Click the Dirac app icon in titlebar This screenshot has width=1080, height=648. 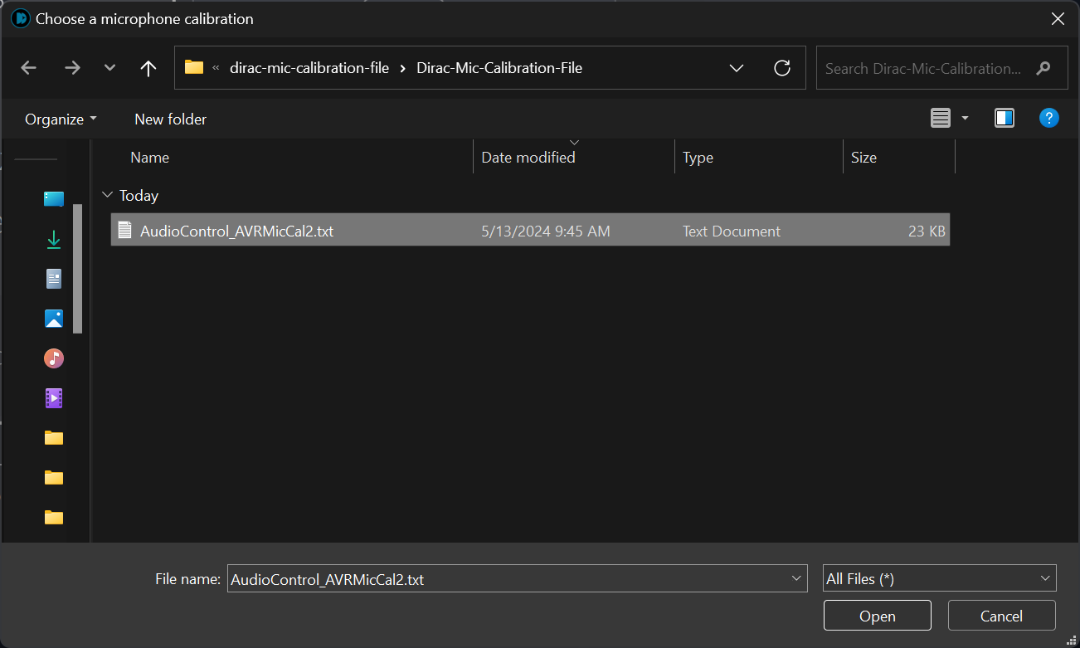(x=20, y=18)
